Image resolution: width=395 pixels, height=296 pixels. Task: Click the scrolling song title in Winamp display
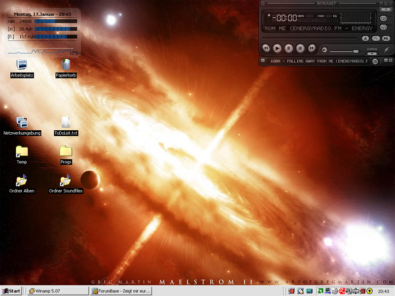point(318,29)
